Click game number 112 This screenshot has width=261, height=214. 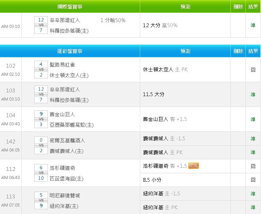pos(11,169)
